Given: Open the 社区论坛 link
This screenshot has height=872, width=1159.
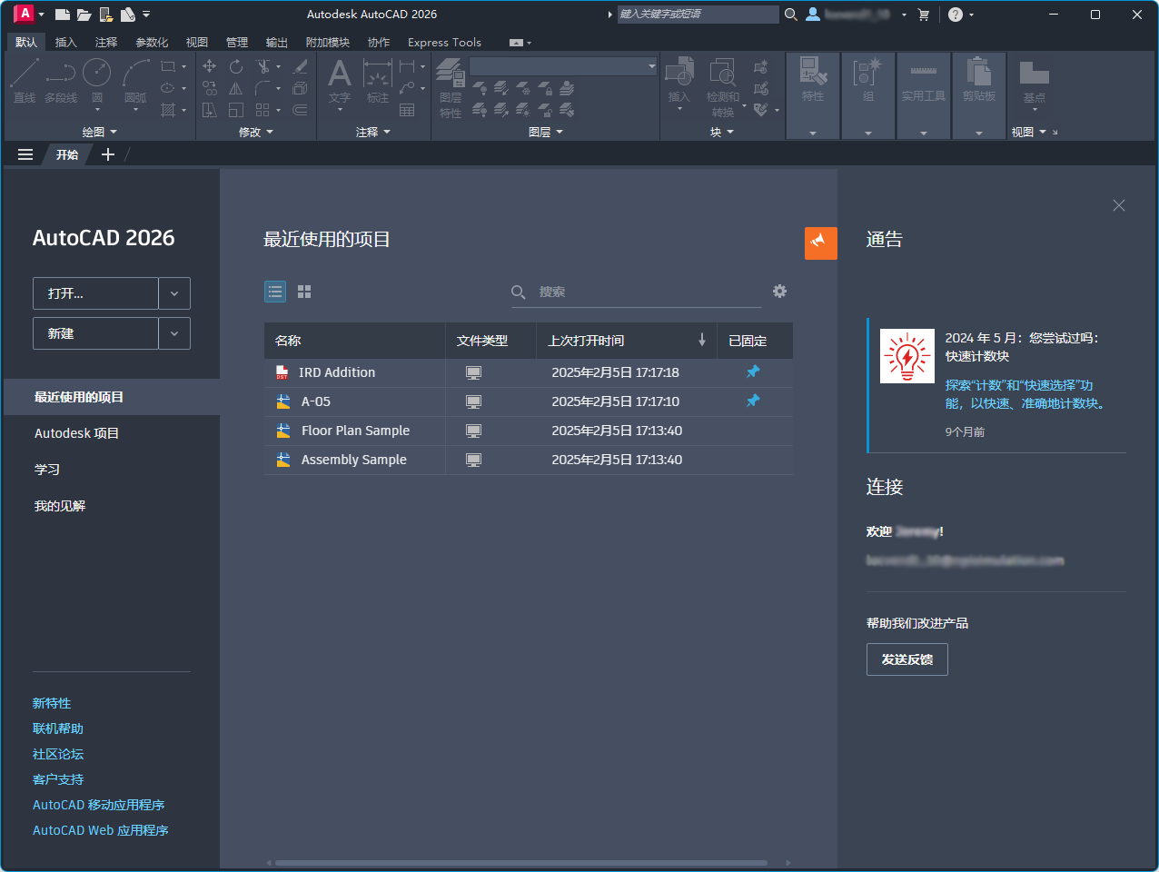Looking at the screenshot, I should coord(58,754).
